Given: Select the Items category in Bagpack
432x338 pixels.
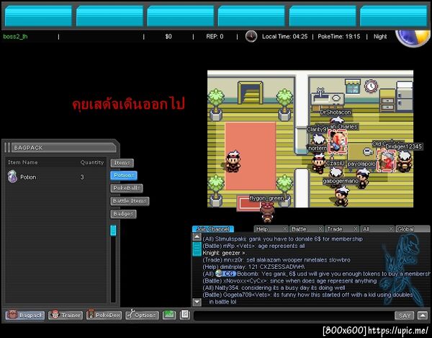Looking at the screenshot, I should [x=122, y=163].
